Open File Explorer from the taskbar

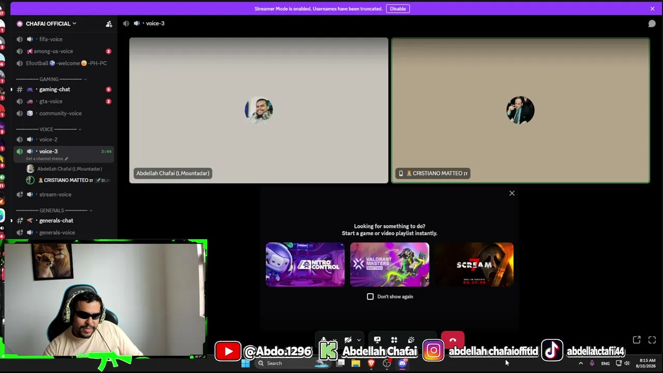(356, 363)
